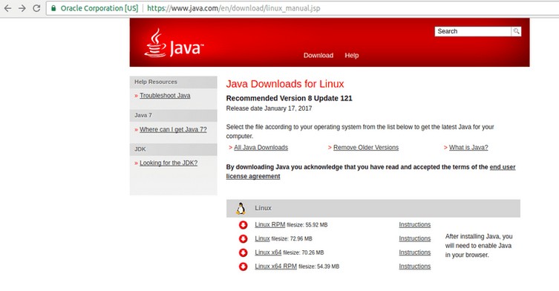The width and height of the screenshot is (559, 291).
Task: Click the red download icon for Linux x64 RPM
Action: tap(243, 267)
